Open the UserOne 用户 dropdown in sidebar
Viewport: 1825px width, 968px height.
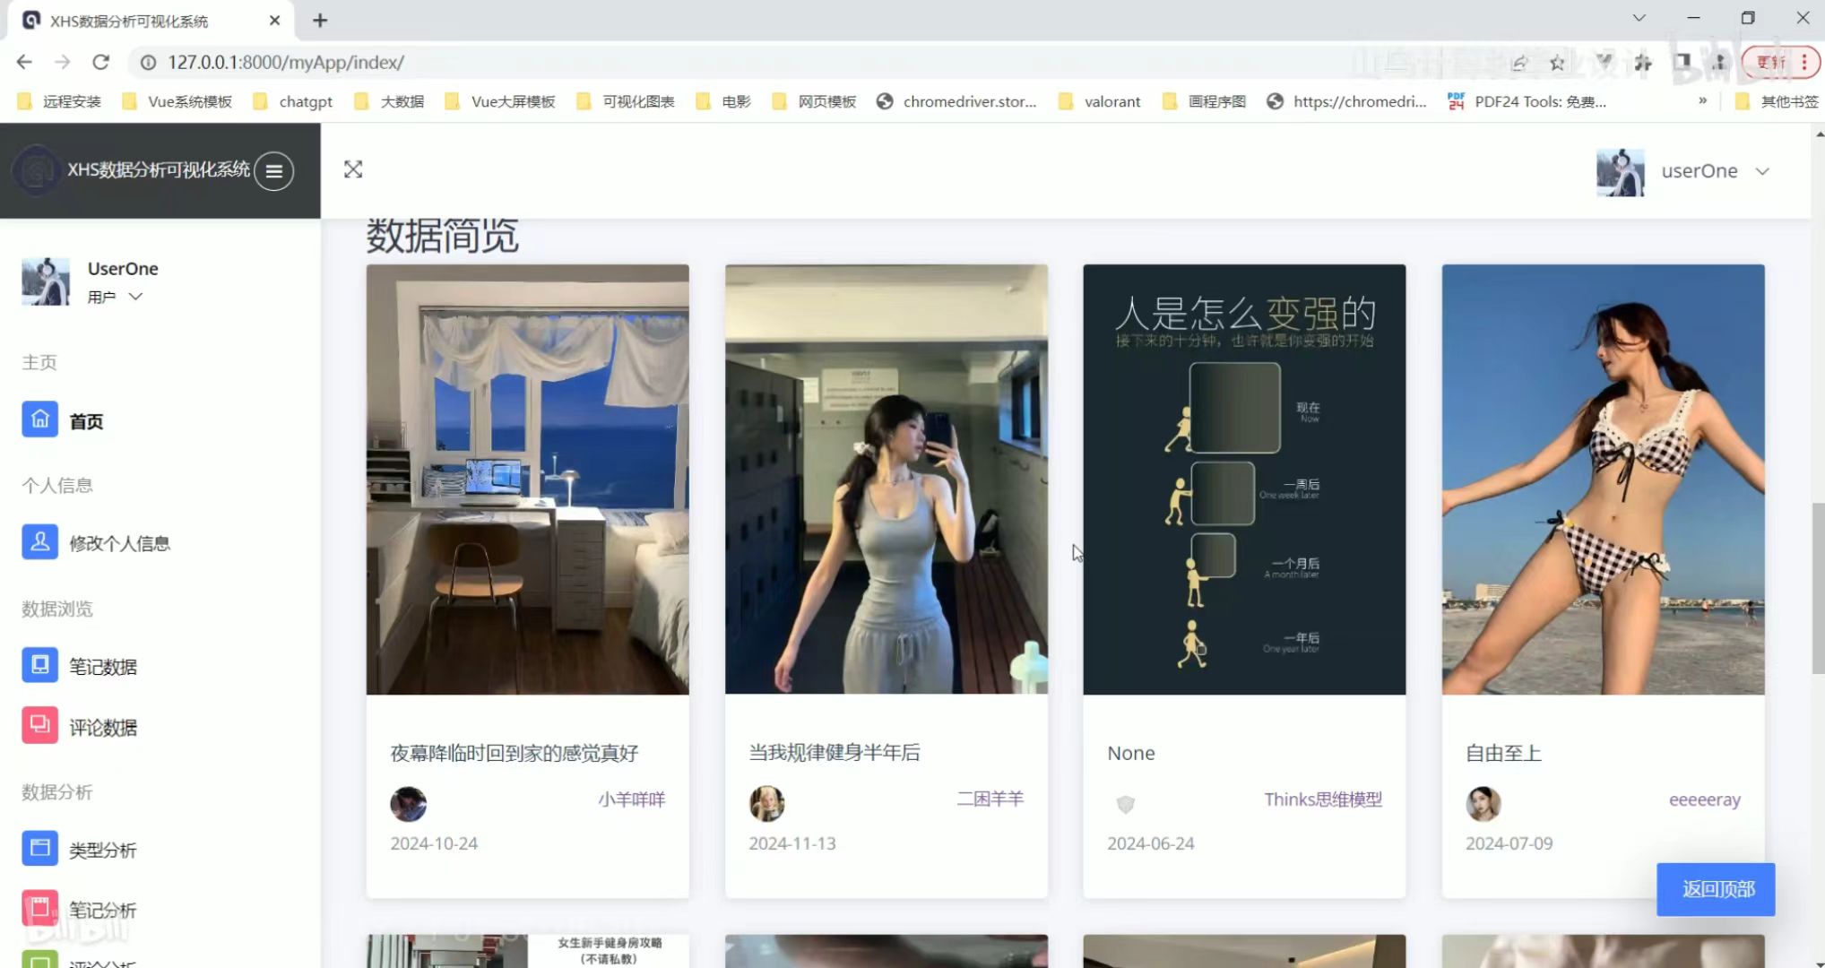point(135,296)
